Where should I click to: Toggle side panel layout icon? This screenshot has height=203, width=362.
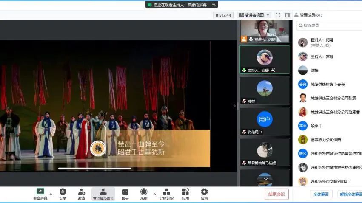288,15
